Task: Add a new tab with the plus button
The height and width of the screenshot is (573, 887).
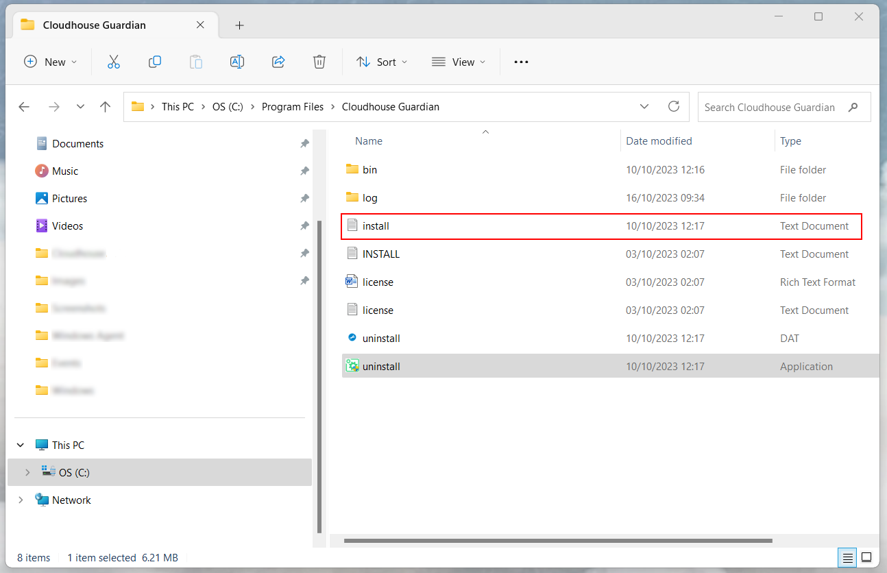Action: [239, 25]
